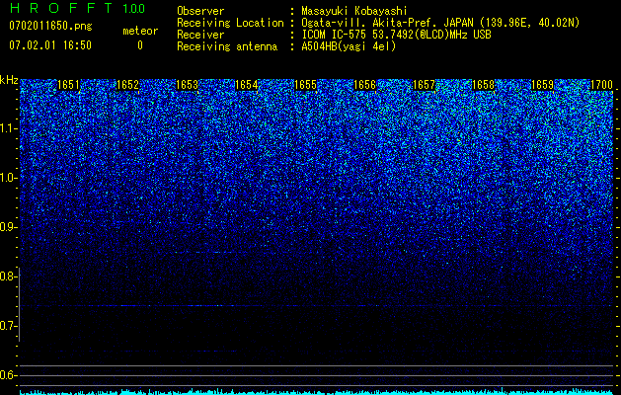
Task: Click the 1655 time marker
Action: (x=306, y=85)
